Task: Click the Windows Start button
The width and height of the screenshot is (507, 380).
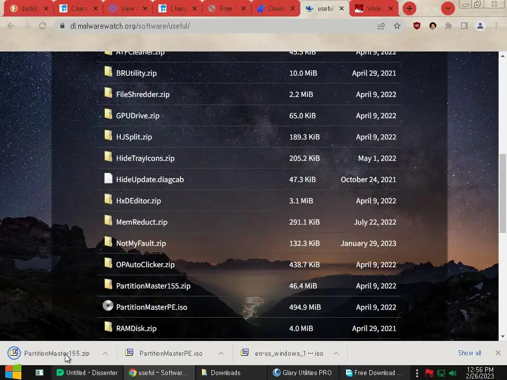Action: click(13, 372)
